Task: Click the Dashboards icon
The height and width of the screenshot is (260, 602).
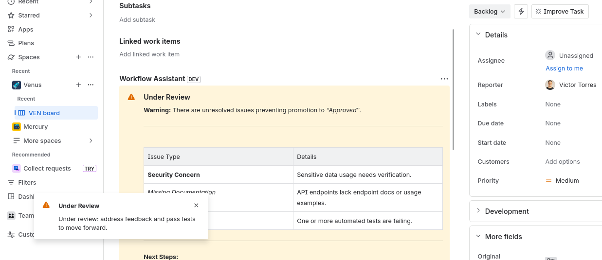Action: coord(11,197)
